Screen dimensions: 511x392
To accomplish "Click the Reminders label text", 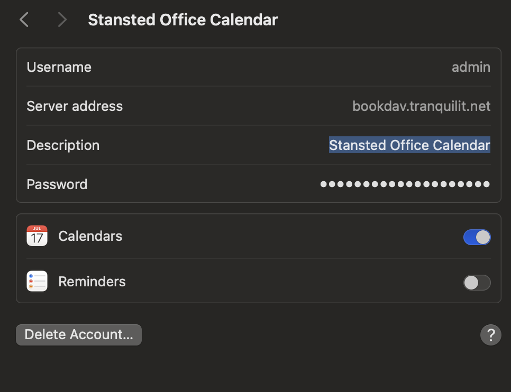I will coord(92,282).
